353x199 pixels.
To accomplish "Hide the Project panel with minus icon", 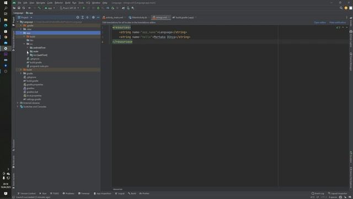I will tap(98, 17).
